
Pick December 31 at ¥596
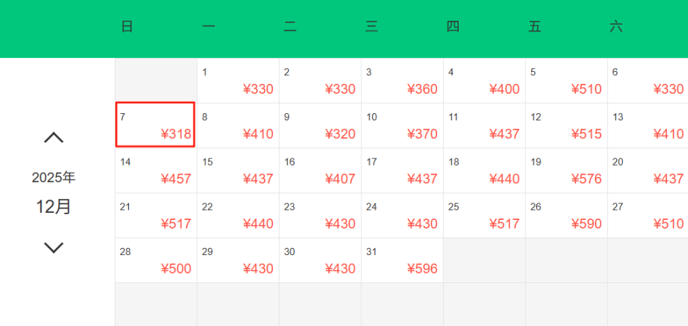(402, 260)
